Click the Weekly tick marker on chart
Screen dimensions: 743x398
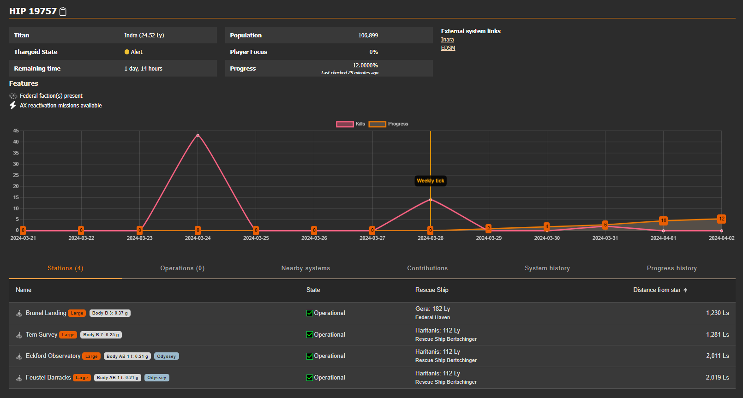(x=431, y=181)
